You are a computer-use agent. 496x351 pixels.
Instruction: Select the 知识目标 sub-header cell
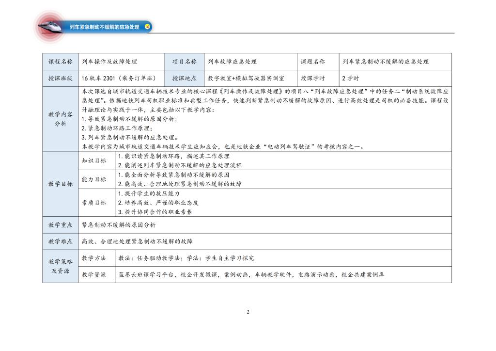[94, 160]
